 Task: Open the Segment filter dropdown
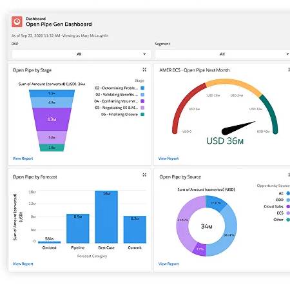coord(222,54)
